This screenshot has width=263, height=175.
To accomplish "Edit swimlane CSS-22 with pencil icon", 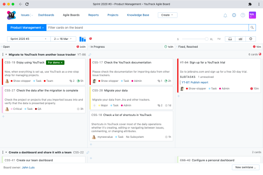I will [x=88, y=152].
